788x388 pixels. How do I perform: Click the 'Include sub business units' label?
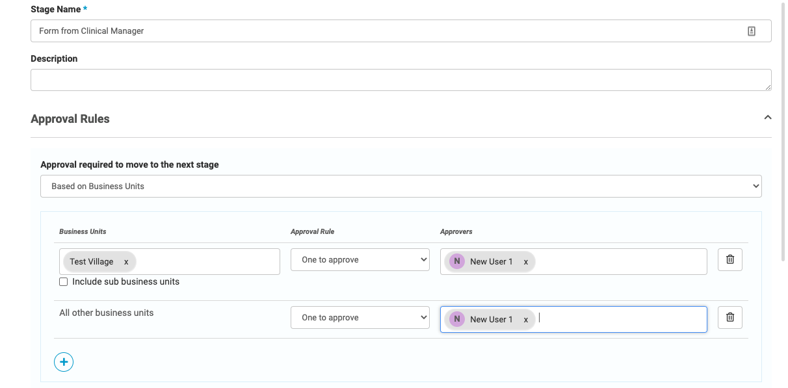pos(126,282)
